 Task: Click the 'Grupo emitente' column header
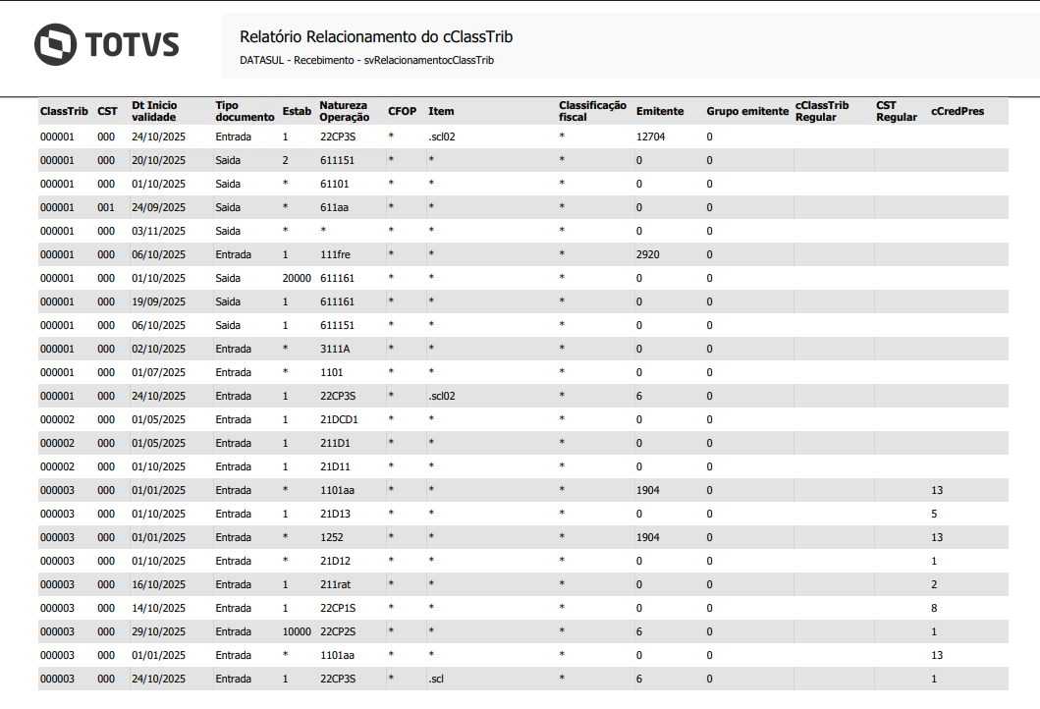pyautogui.click(x=747, y=111)
